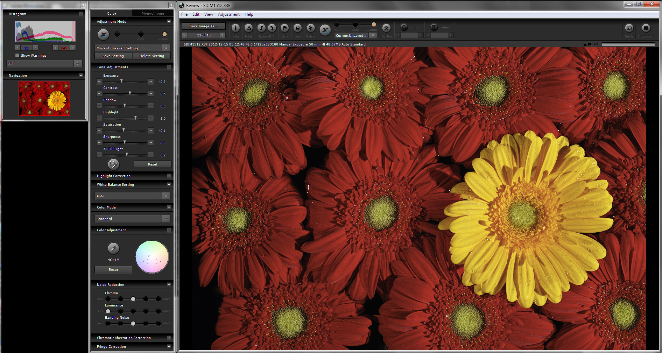Open the View menu

209,14
